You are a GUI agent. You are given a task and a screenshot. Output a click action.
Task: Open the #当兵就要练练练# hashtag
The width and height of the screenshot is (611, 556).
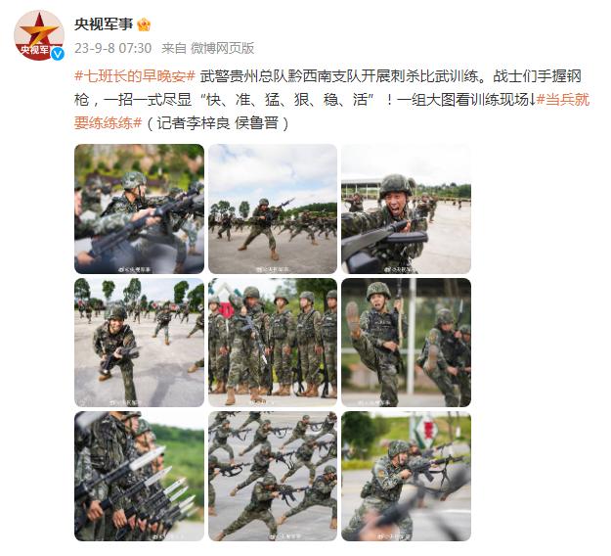click(331, 112)
